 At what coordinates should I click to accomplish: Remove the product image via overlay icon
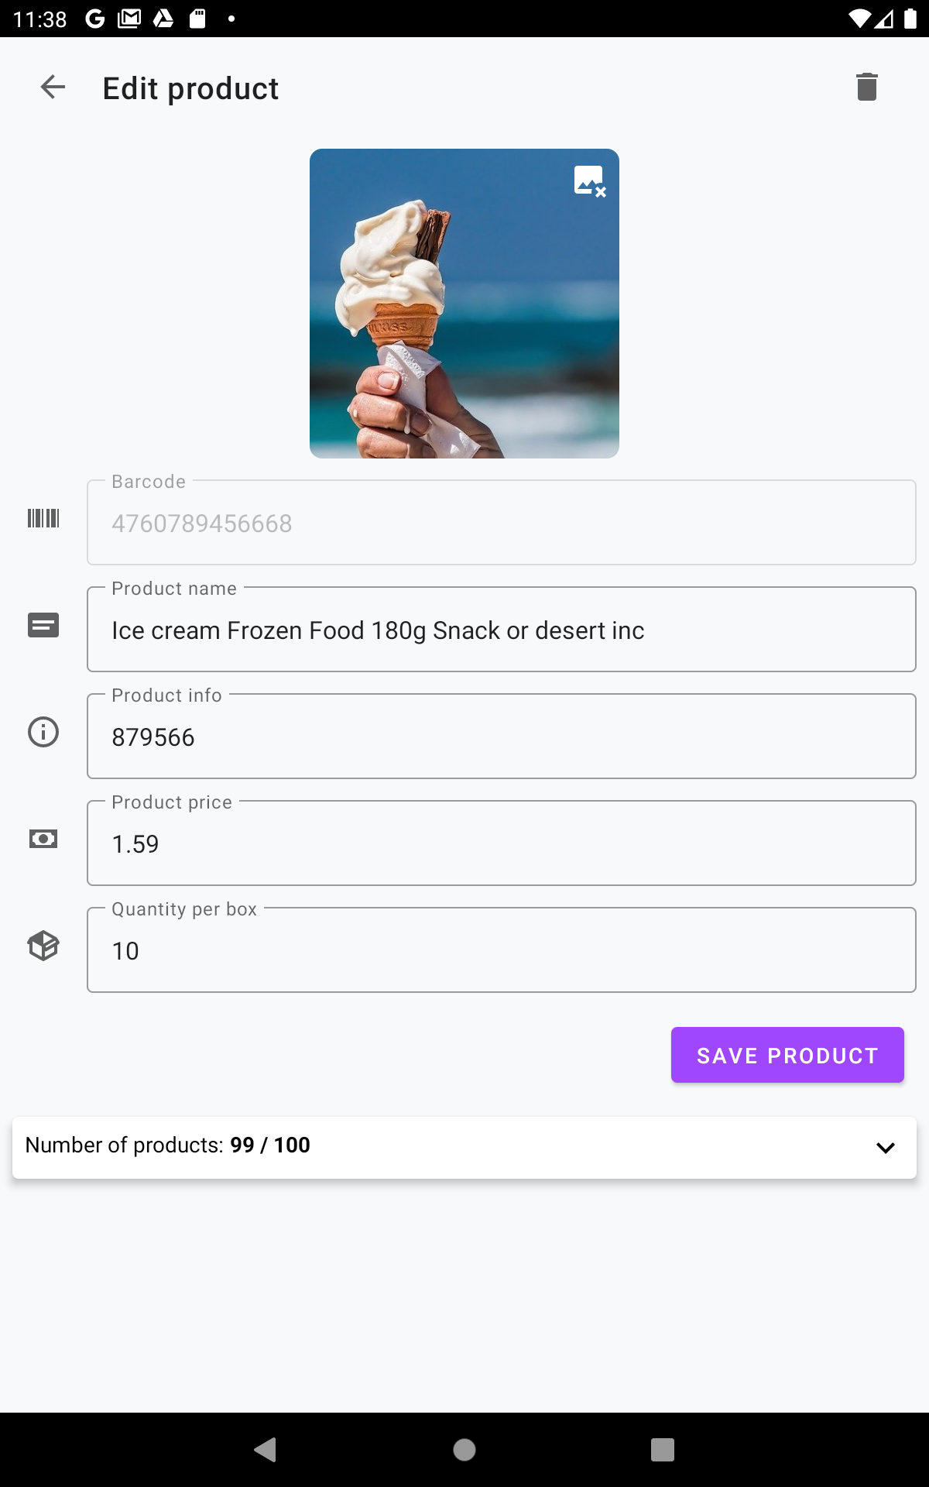590,181
